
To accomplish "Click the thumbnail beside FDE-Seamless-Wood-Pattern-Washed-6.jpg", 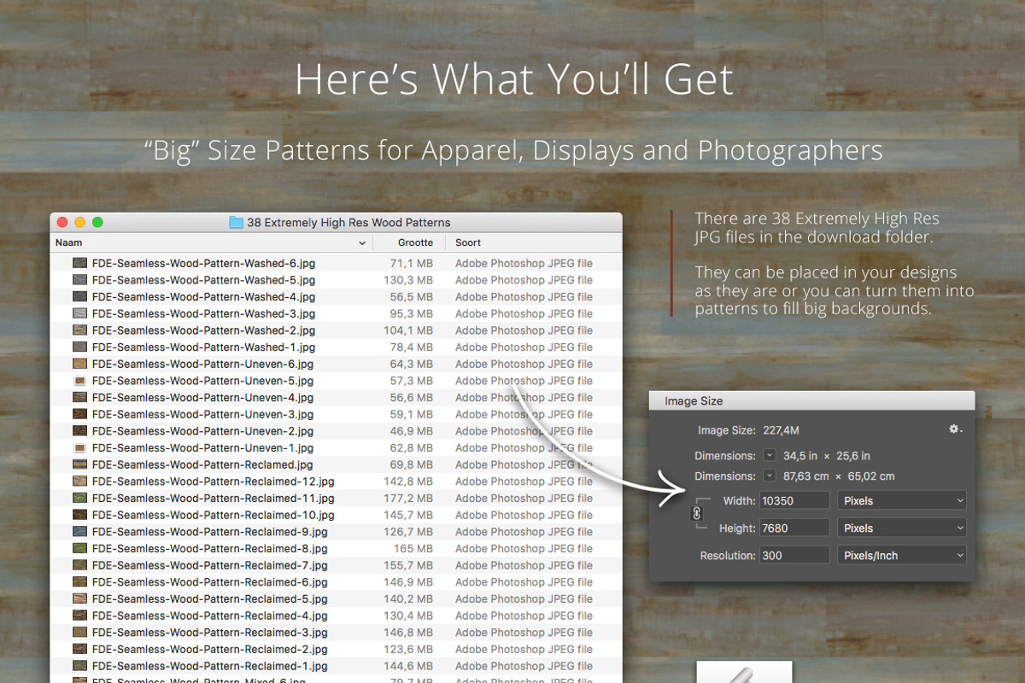I will [x=79, y=263].
